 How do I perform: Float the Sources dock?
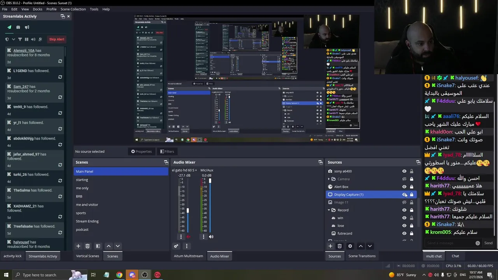pos(418,162)
